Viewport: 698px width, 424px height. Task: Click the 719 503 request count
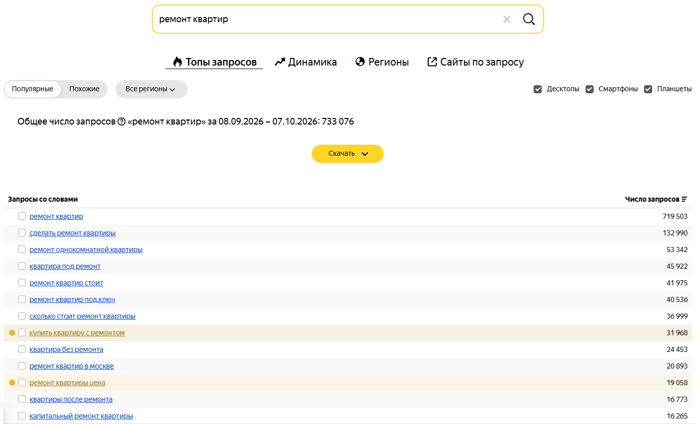pyautogui.click(x=675, y=216)
